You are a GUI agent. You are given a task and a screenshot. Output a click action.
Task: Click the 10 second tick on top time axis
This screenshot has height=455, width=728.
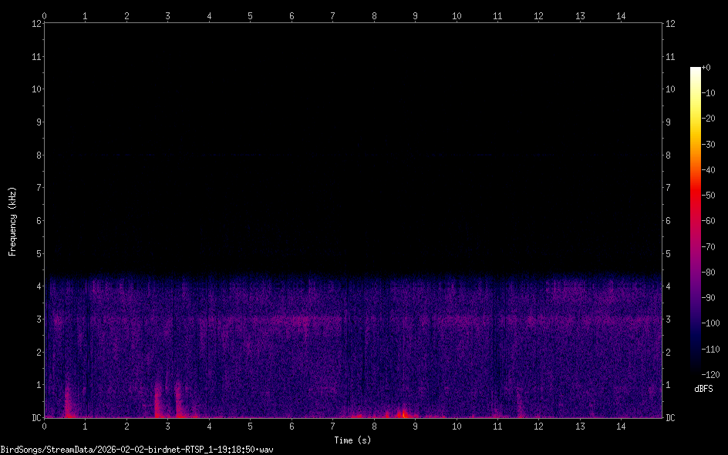click(x=457, y=15)
